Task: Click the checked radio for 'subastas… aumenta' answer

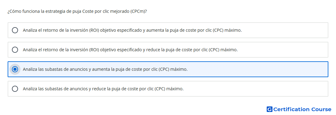Action: [x=15, y=69]
